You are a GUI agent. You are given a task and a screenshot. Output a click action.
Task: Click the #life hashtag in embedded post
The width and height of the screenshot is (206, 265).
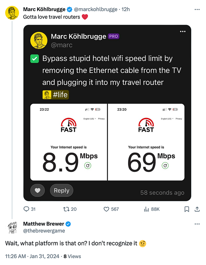pos(60,95)
